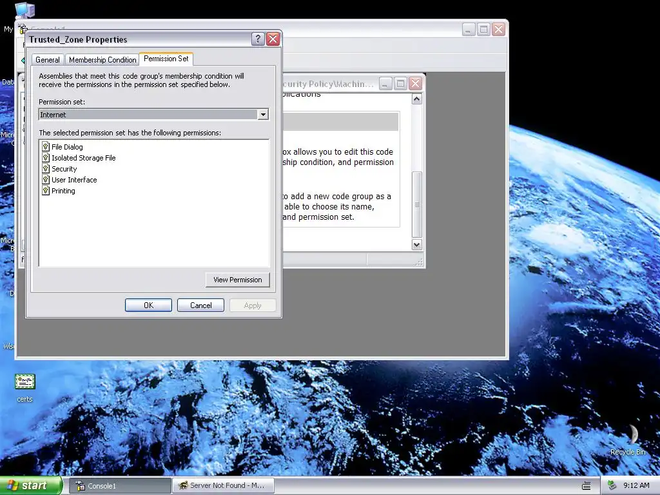Image resolution: width=660 pixels, height=495 pixels.
Task: Minimize the Console1 main window
Action: coord(469,30)
